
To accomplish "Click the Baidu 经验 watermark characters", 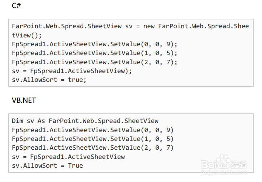I will tap(239, 165).
